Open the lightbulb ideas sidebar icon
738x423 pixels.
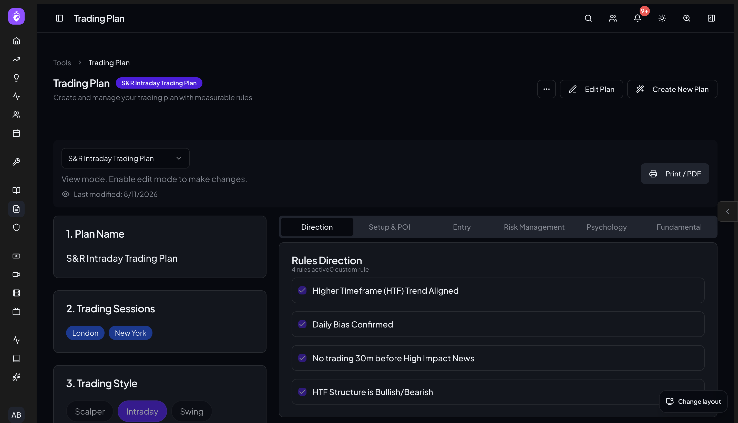16,78
